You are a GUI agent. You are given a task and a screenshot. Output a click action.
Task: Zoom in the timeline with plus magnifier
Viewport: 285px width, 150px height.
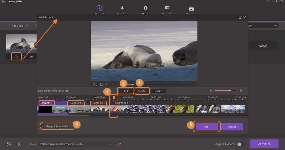(241, 91)
